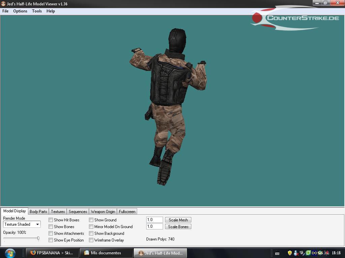The image size is (345, 258).
Task: Click the Scale Mesh button
Action: click(178, 220)
